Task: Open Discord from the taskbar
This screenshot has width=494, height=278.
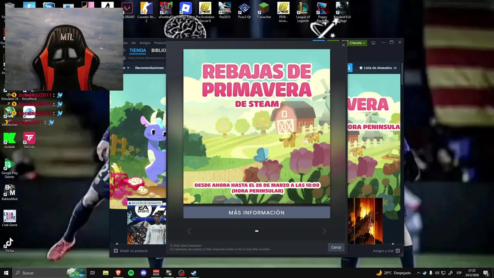Action: pos(144,273)
